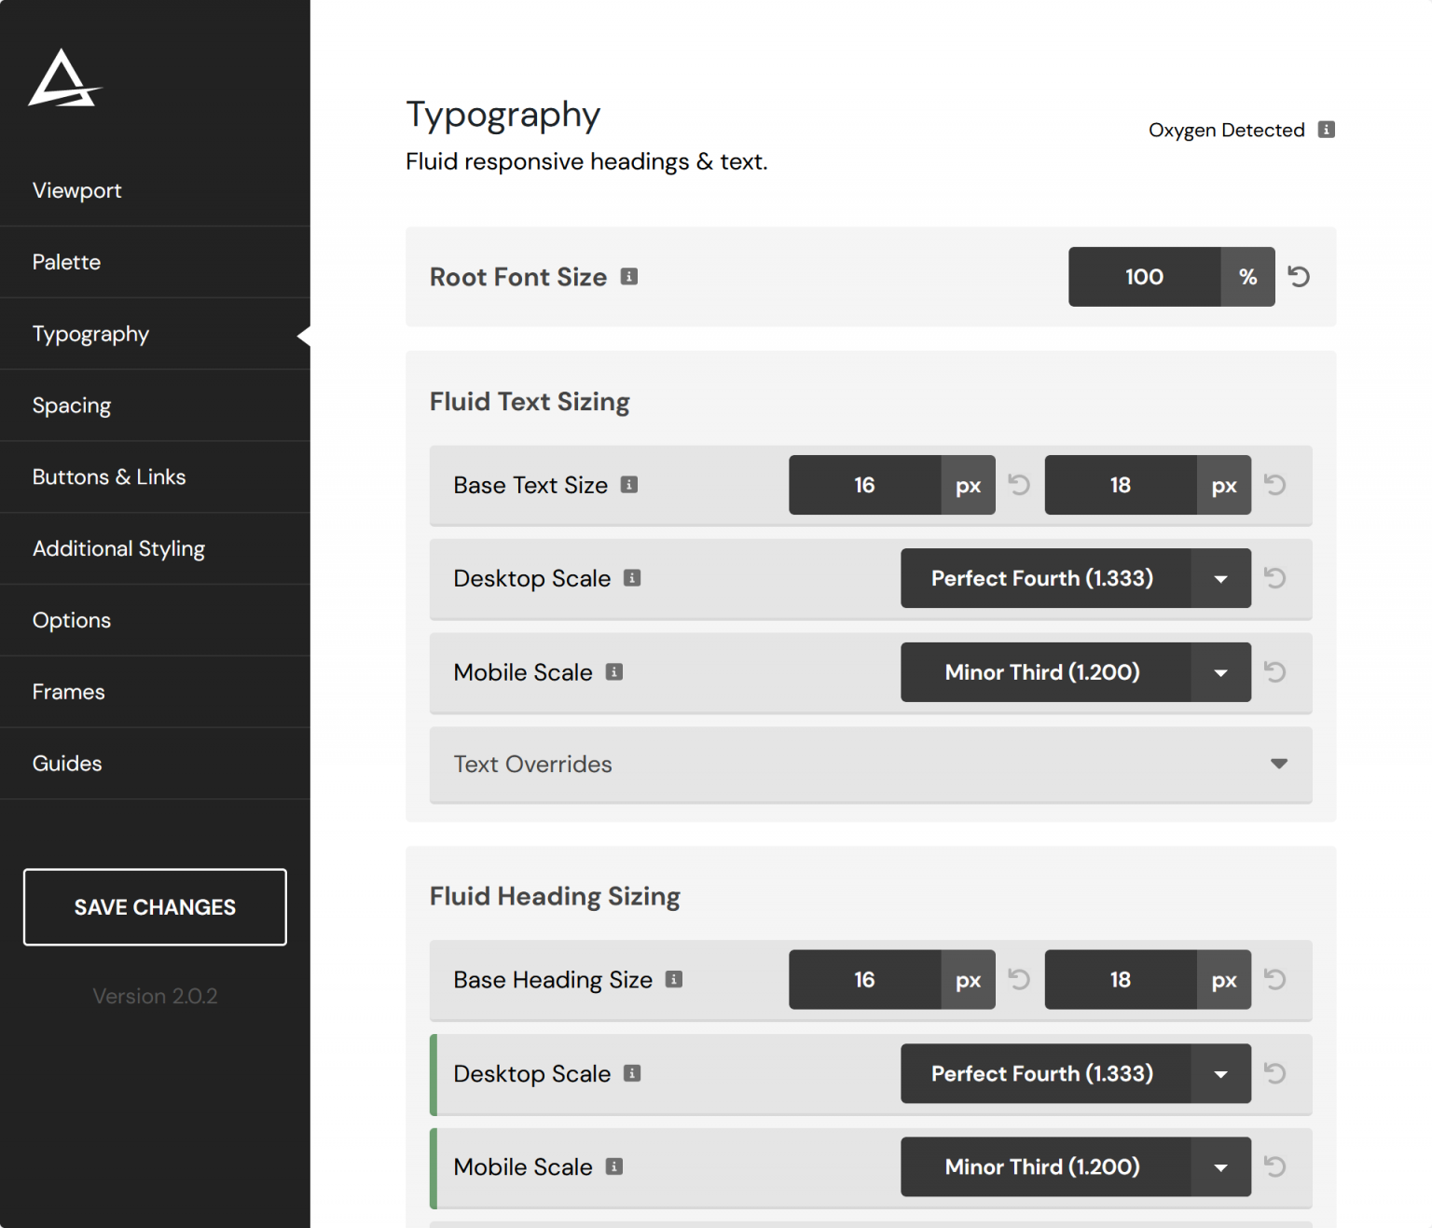Open the Palette menu section
Viewport: 1432px width, 1228px height.
[x=66, y=262]
